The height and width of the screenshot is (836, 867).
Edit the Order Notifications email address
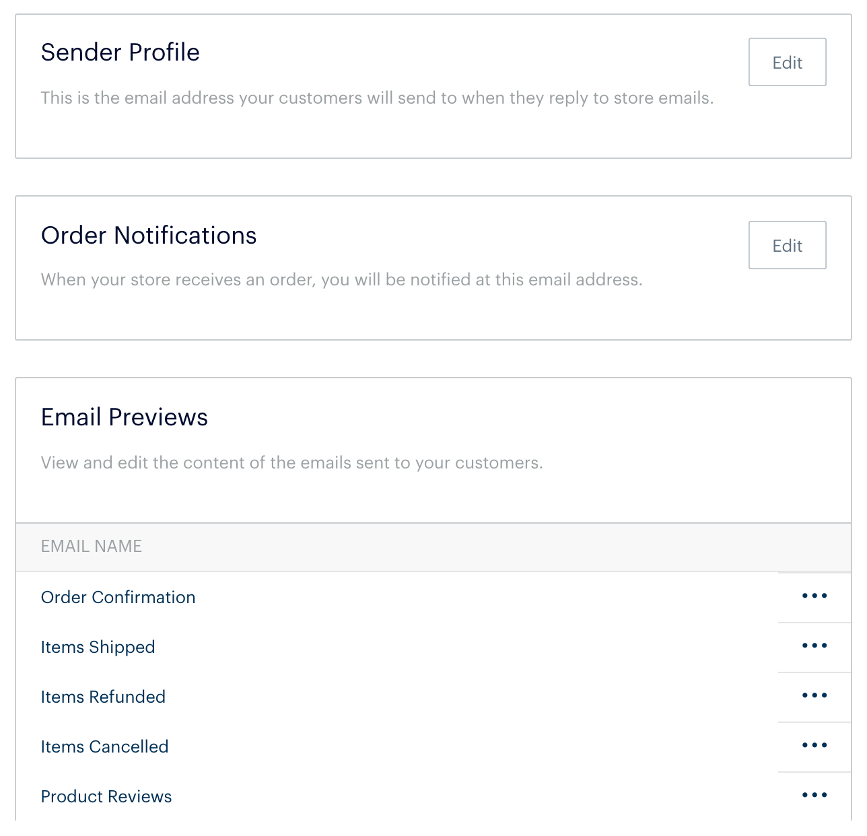pyautogui.click(x=787, y=245)
